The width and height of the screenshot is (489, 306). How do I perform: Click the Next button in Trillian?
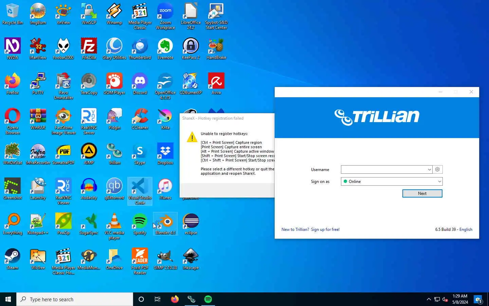pyautogui.click(x=422, y=193)
